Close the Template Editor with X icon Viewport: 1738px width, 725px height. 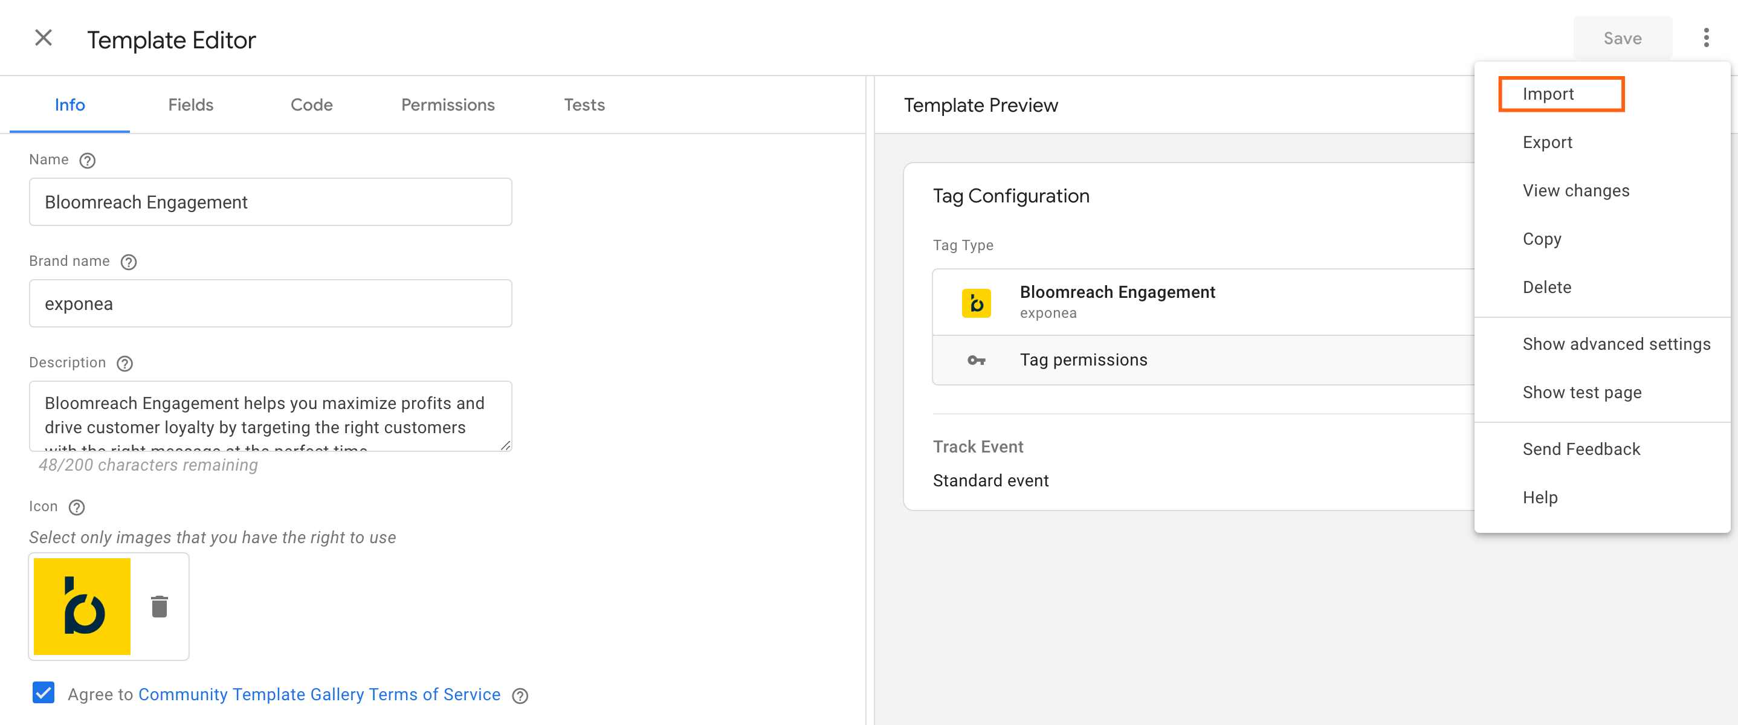point(43,38)
